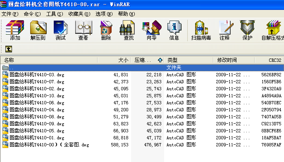Viewport: 284px width, 162px height.
Task: Open the 查看 (View) book icon
Action: point(84,28)
